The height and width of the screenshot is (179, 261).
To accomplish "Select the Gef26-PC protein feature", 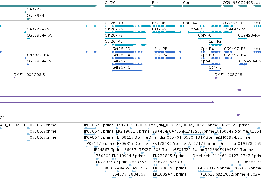I will [x=128, y=70].
